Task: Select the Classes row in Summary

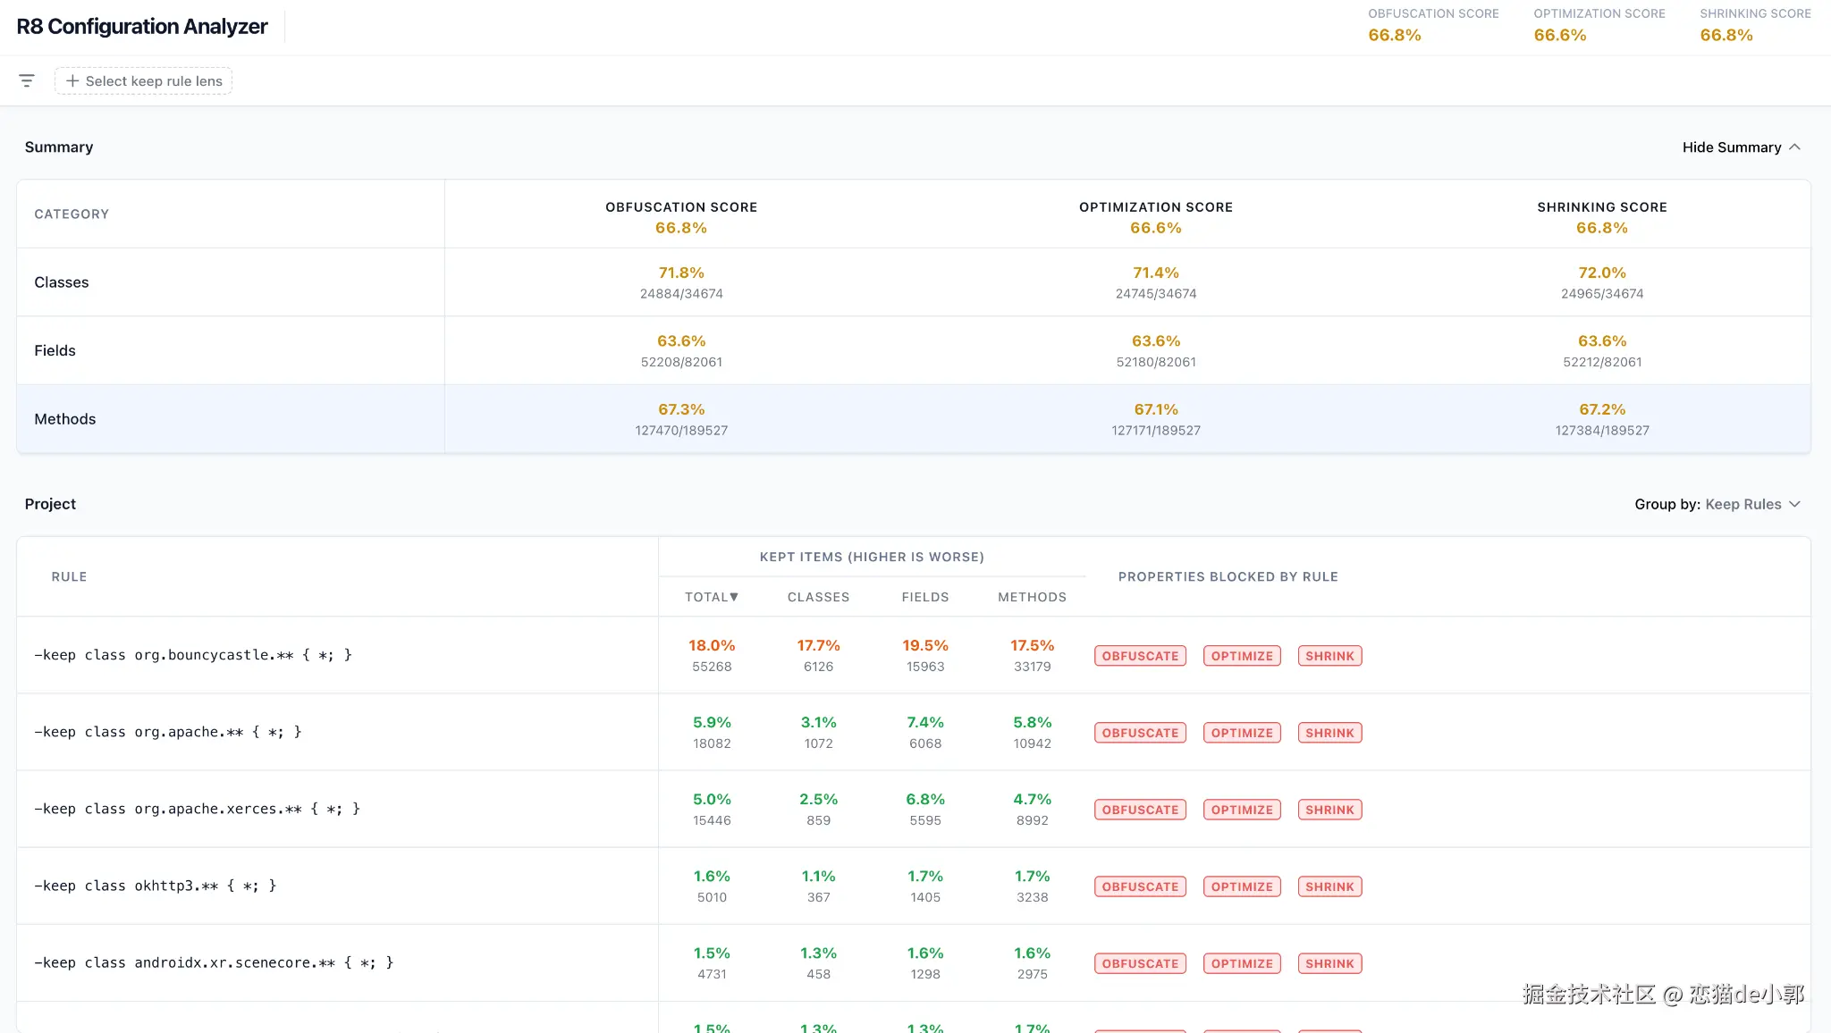Action: coord(914,282)
